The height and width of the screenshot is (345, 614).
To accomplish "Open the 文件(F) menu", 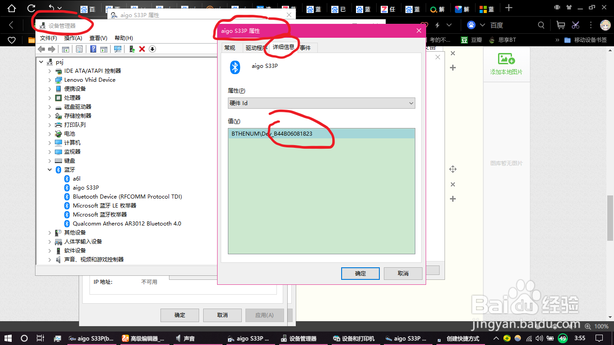I will pos(49,38).
